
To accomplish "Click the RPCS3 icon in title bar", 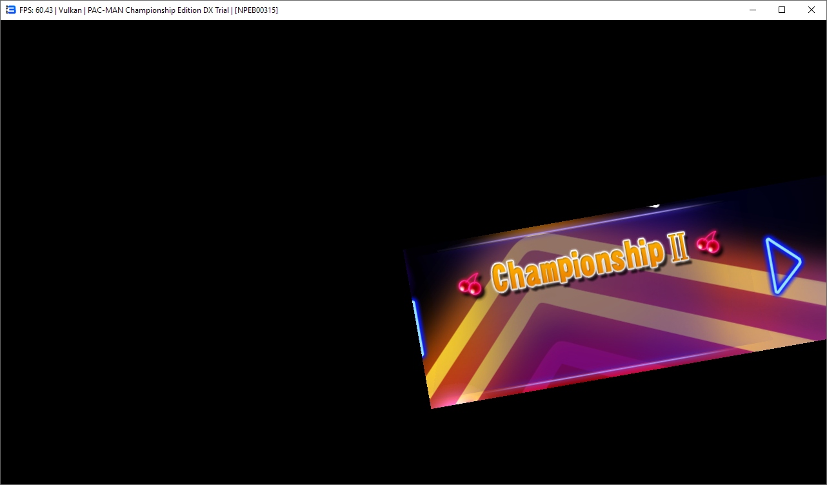I will pyautogui.click(x=10, y=10).
